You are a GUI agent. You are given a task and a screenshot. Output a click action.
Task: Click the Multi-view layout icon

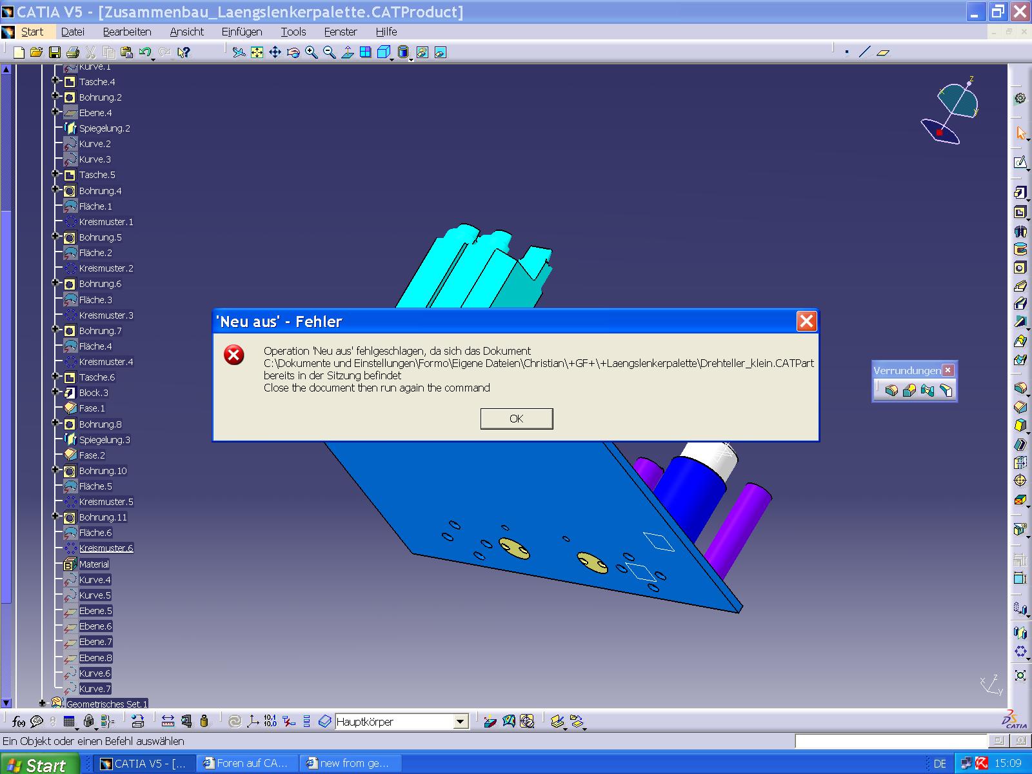tap(366, 52)
